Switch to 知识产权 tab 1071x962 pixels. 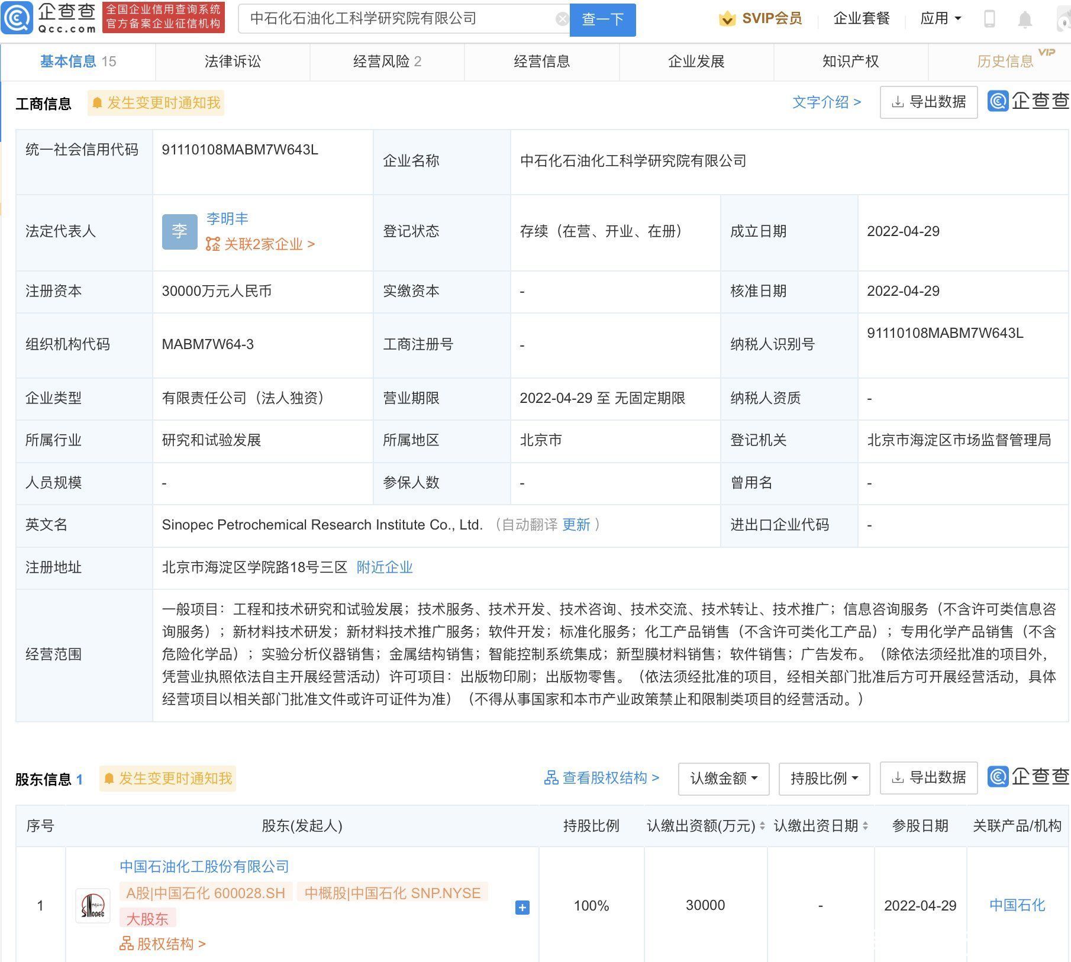(x=850, y=62)
